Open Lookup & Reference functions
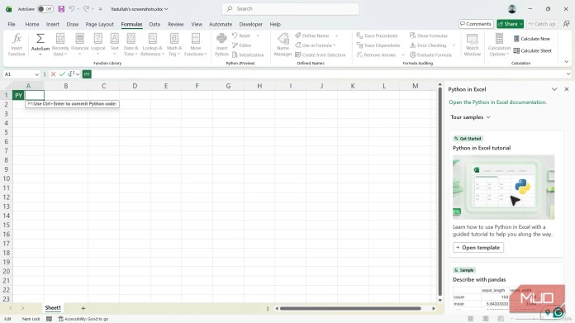Image resolution: width=575 pixels, height=323 pixels. pyautogui.click(x=152, y=45)
